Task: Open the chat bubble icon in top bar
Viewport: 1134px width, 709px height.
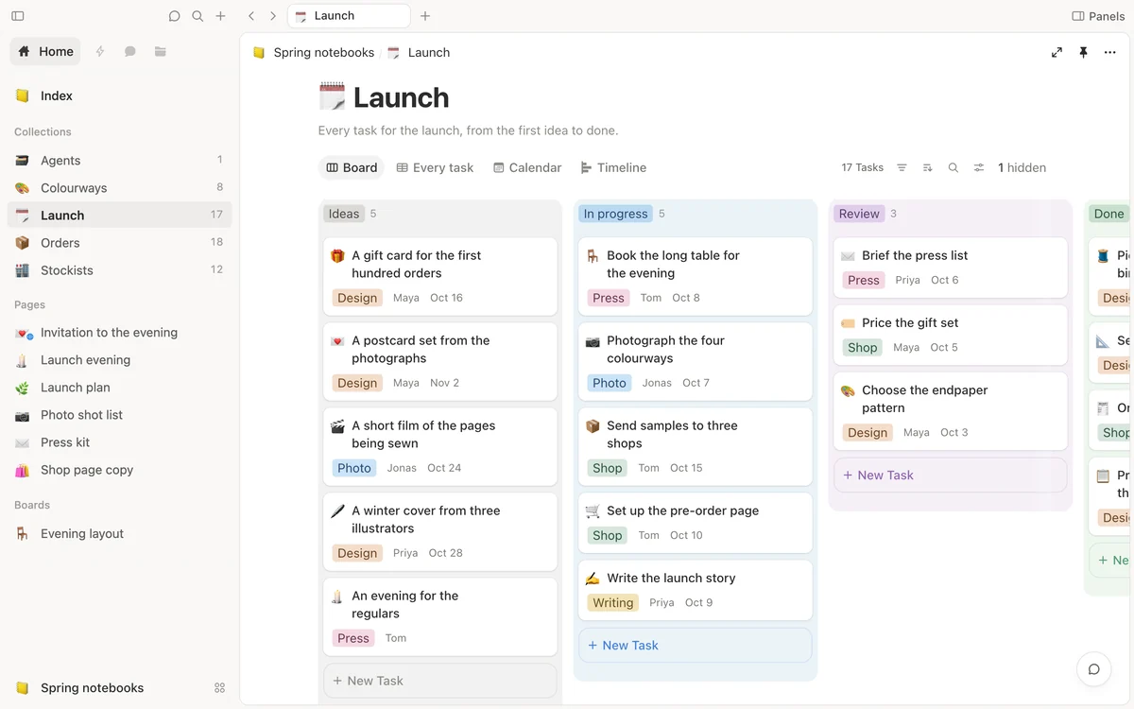Action: pyautogui.click(x=174, y=16)
